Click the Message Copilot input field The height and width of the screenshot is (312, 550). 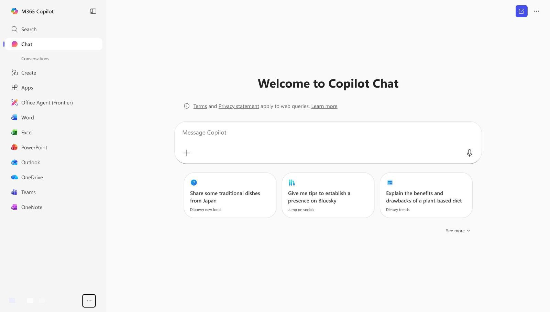[323, 133]
